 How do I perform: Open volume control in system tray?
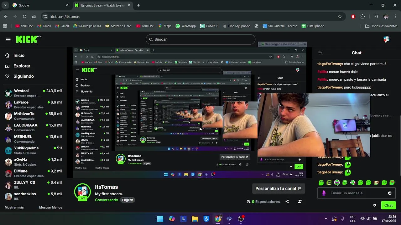pos(368,219)
